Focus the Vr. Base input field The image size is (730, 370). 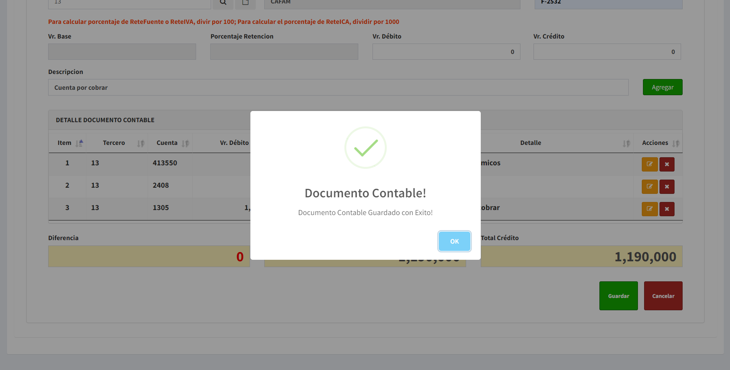(x=122, y=52)
